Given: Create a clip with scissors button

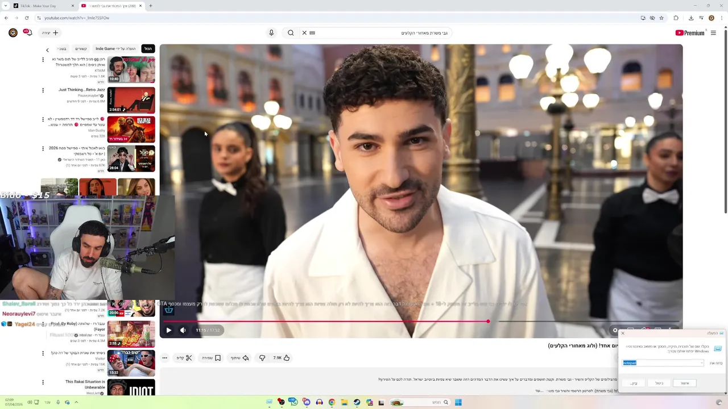Looking at the screenshot, I should [x=184, y=358].
